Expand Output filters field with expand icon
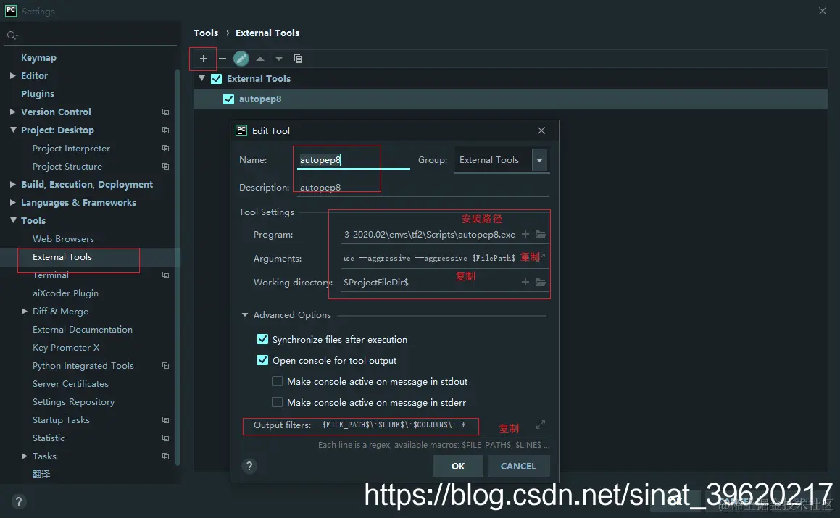Screen dimensions: 840x518 541,425
